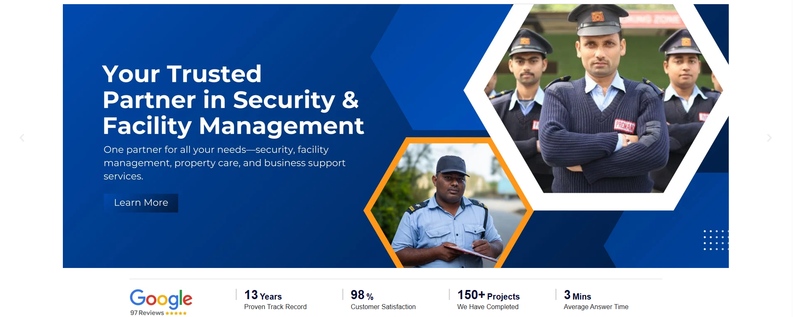Click the Google logo

(x=161, y=298)
